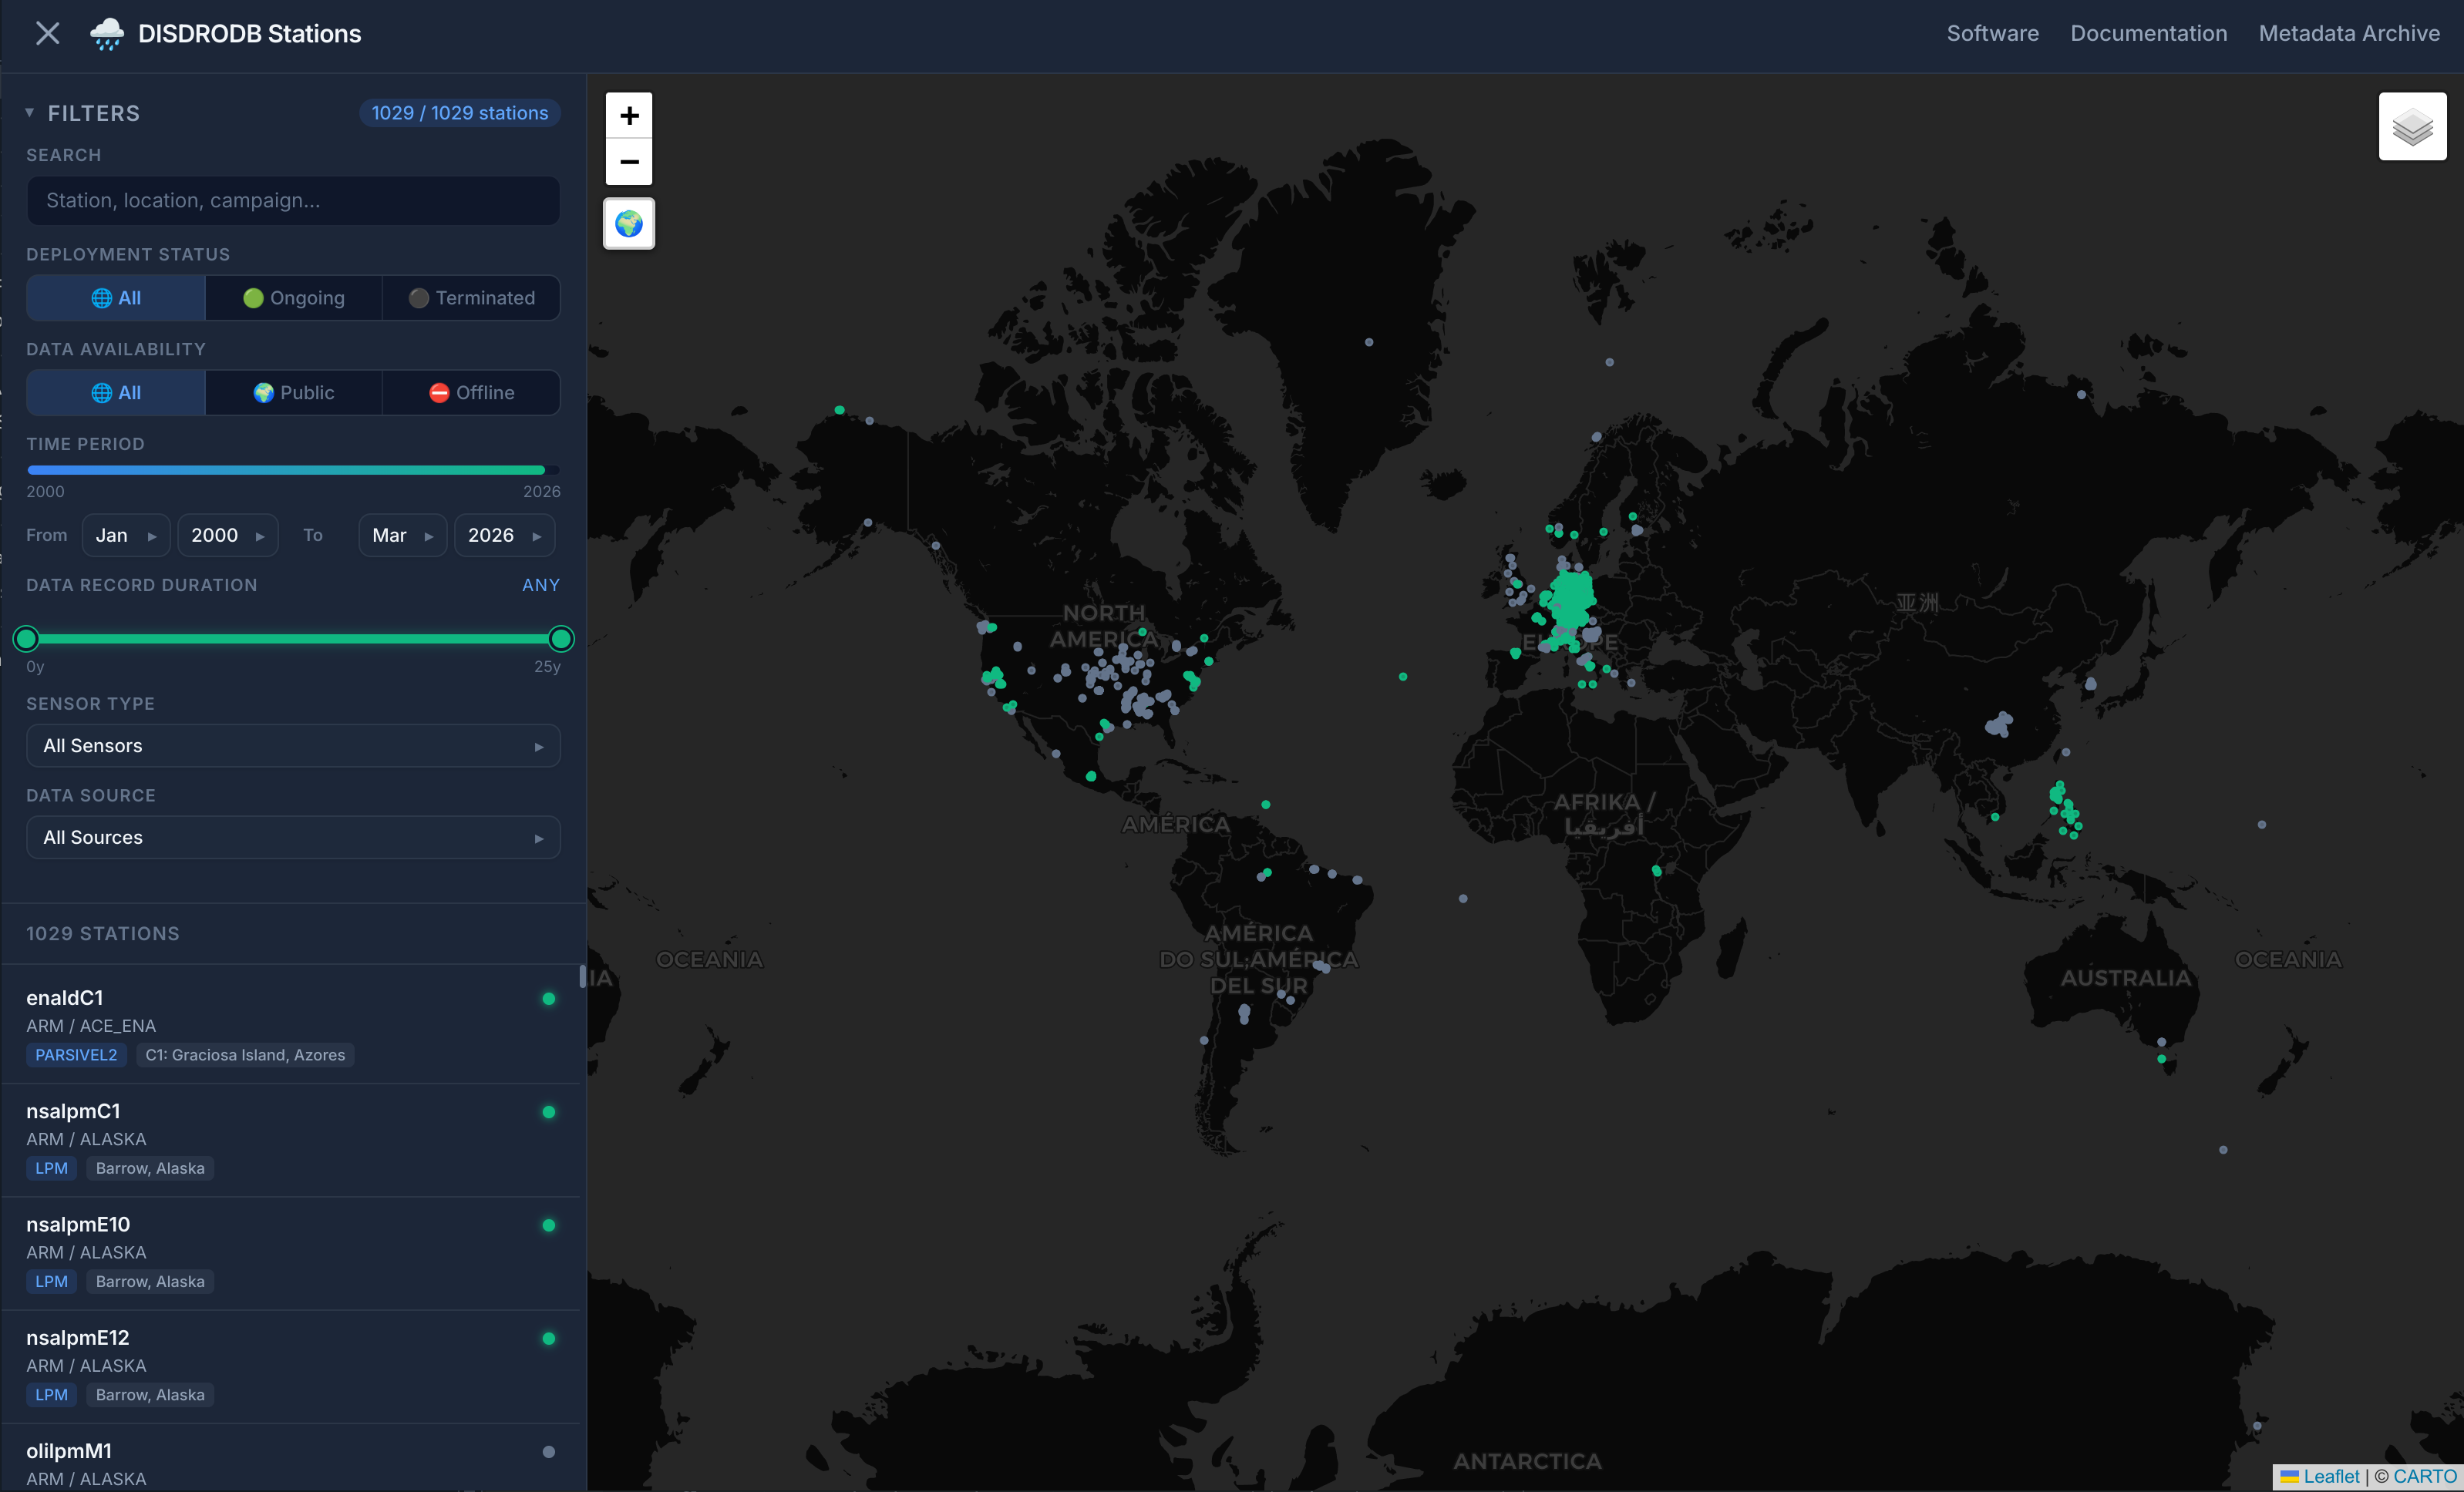Viewport: 2464px width, 1492px height.
Task: Open the From month Jan dropdown
Action: click(x=126, y=536)
